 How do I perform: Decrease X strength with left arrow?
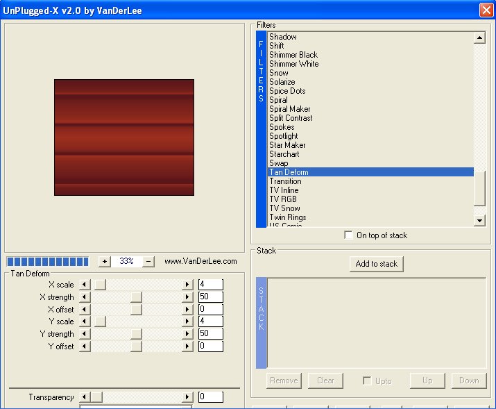85,297
